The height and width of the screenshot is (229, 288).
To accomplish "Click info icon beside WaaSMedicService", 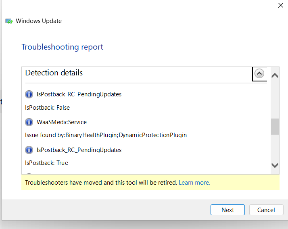I will (x=29, y=122).
